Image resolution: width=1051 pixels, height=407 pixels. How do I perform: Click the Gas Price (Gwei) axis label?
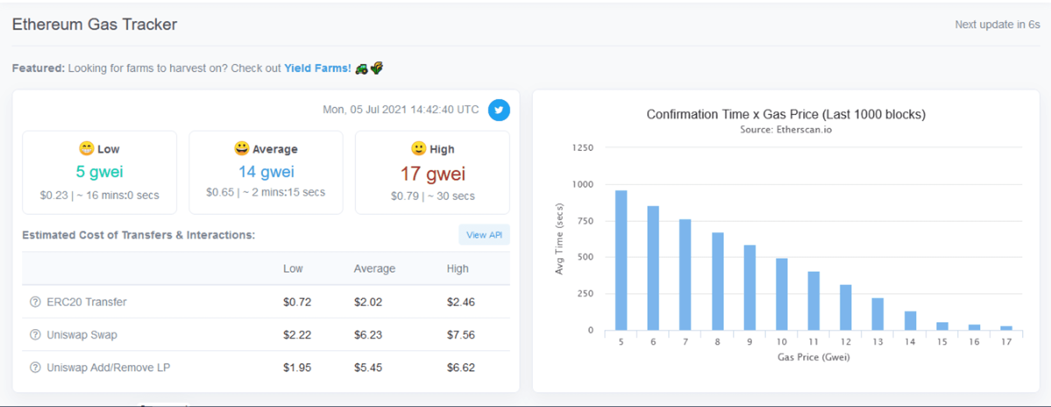pos(814,357)
